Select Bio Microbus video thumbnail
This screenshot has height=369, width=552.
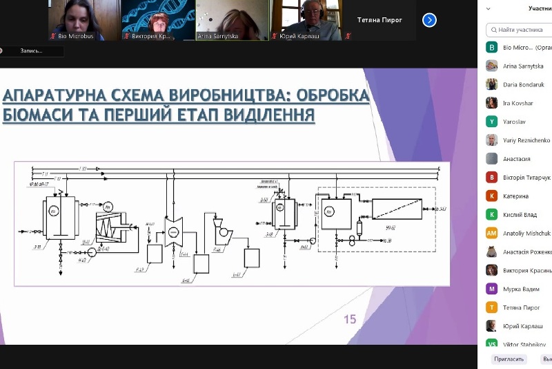[83, 20]
